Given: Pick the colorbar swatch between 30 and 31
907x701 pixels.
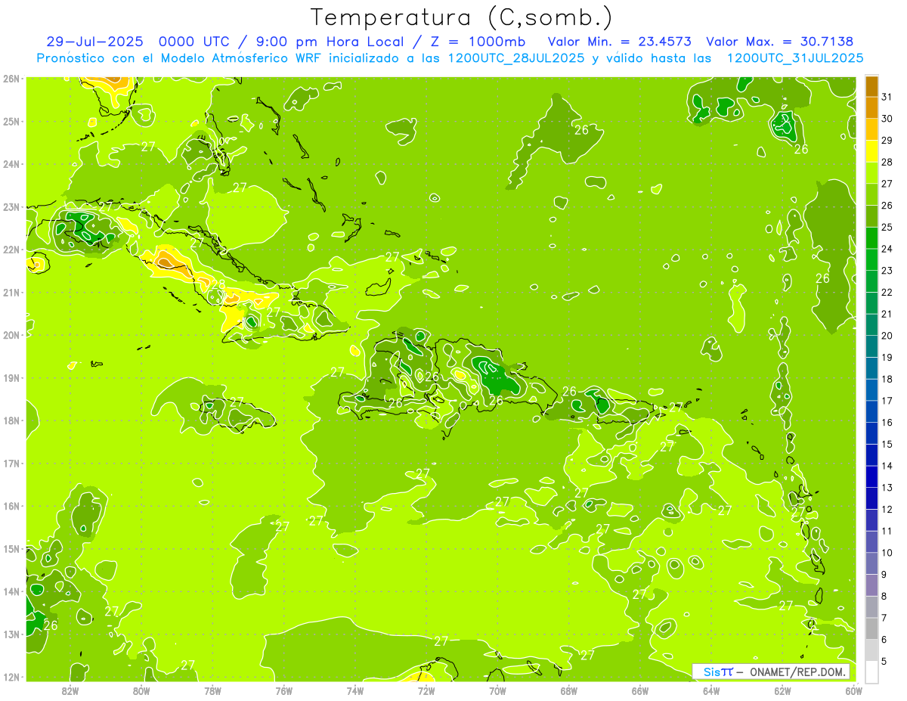Looking at the screenshot, I should pos(871,107).
